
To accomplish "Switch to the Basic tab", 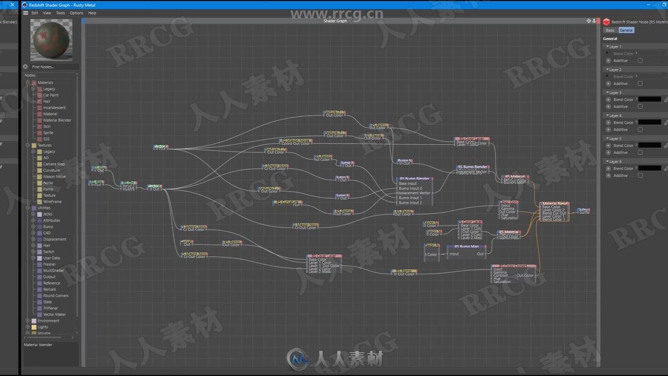I will 610,30.
